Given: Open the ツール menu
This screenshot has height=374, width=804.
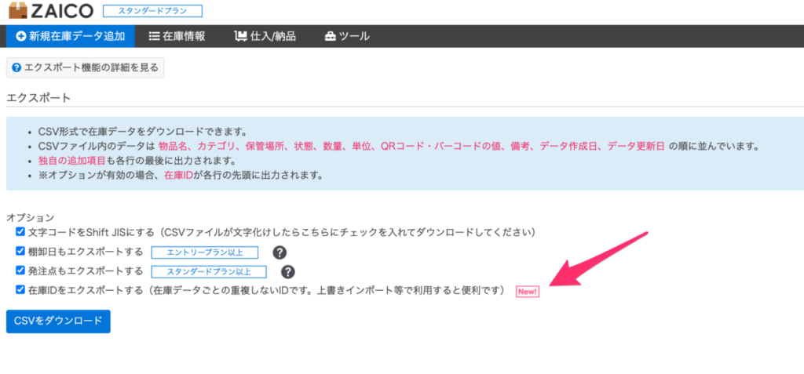Looking at the screenshot, I should click(x=347, y=36).
